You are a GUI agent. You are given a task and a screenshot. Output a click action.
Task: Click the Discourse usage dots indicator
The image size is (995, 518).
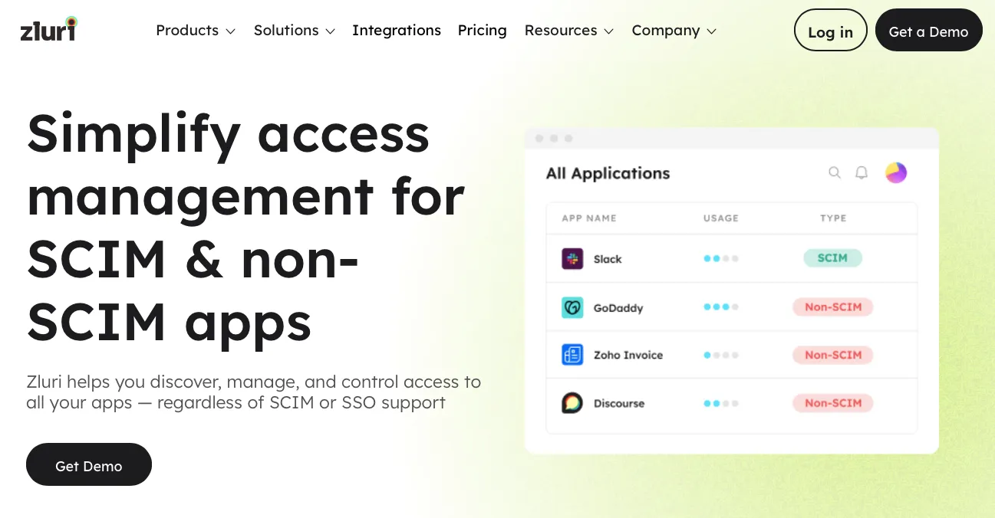[721, 403]
